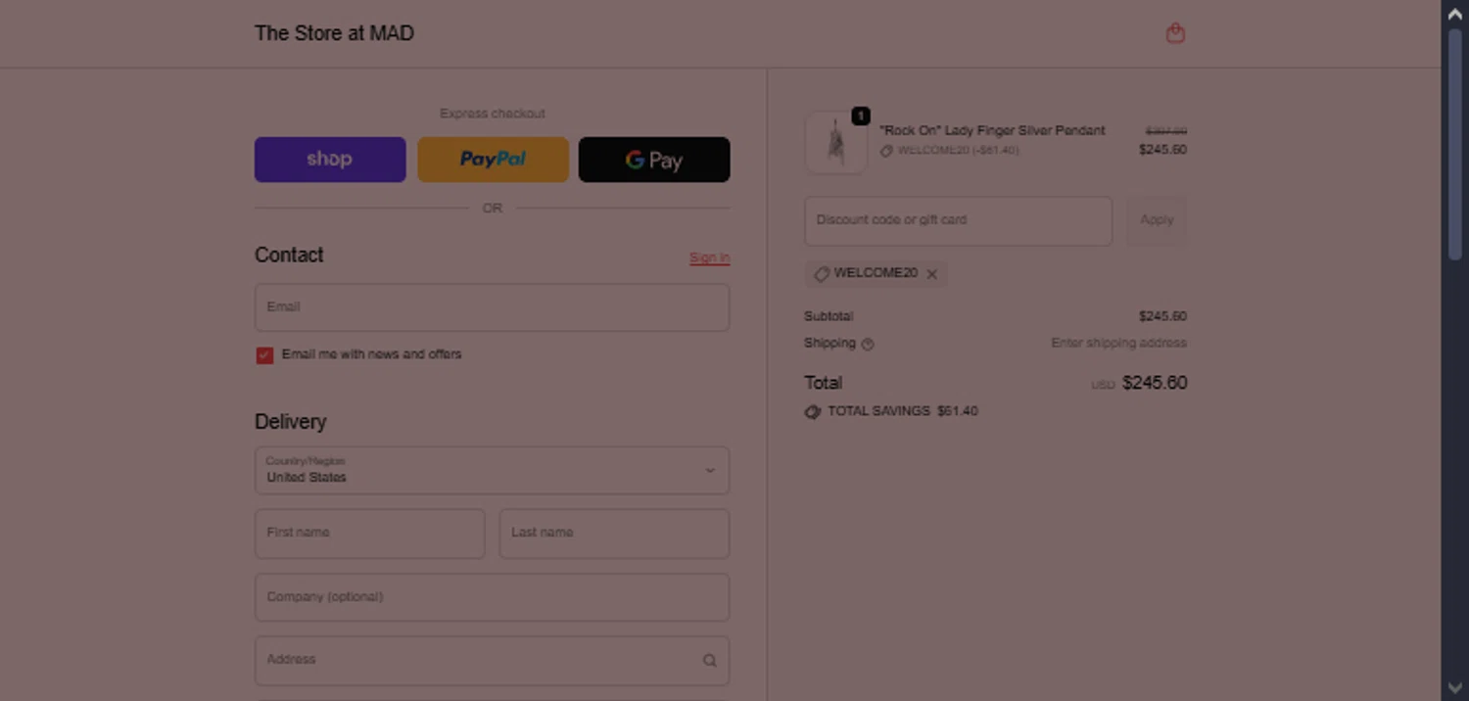Click the WELCOME20 tag icon under product name

[886, 151]
